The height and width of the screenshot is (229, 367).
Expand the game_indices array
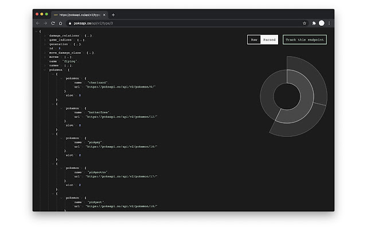tap(45, 40)
